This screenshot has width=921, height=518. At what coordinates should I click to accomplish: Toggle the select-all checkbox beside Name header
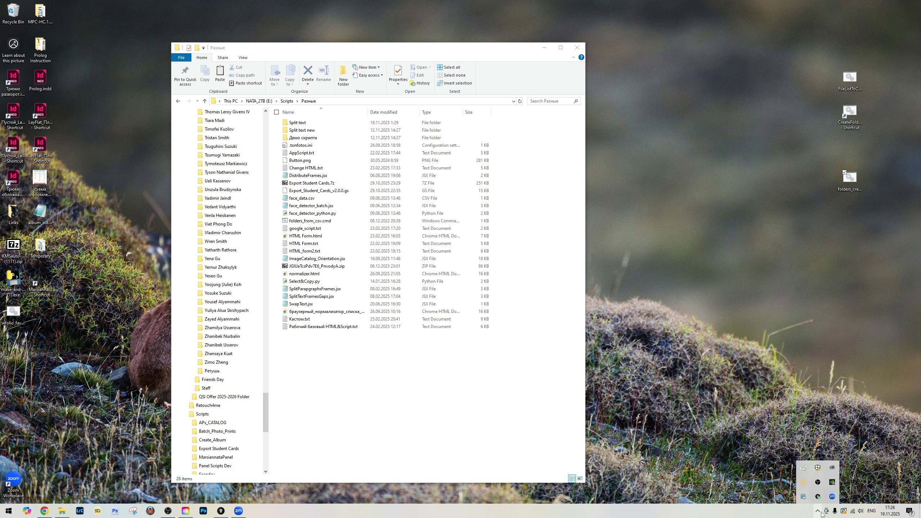click(276, 112)
